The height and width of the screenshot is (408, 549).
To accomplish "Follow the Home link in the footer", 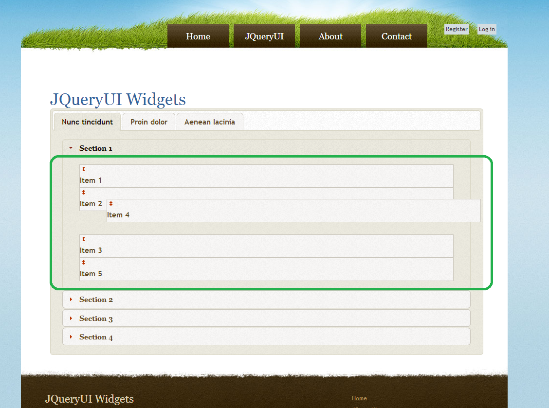I will (359, 398).
